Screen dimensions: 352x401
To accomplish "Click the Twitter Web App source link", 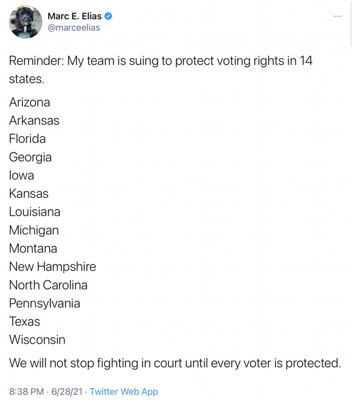I will pyautogui.click(x=124, y=391).
